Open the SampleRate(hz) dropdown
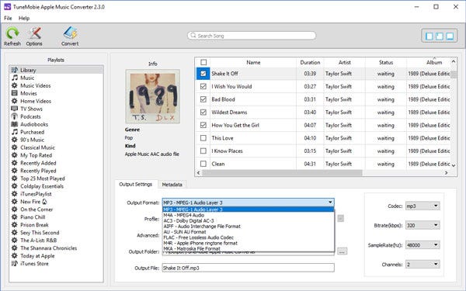This screenshot has width=466, height=291. coord(423,245)
